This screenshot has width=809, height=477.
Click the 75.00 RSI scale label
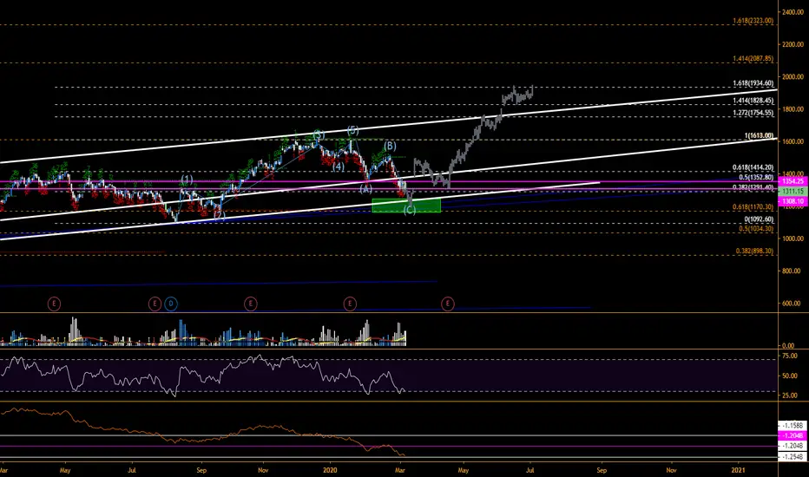(x=790, y=356)
